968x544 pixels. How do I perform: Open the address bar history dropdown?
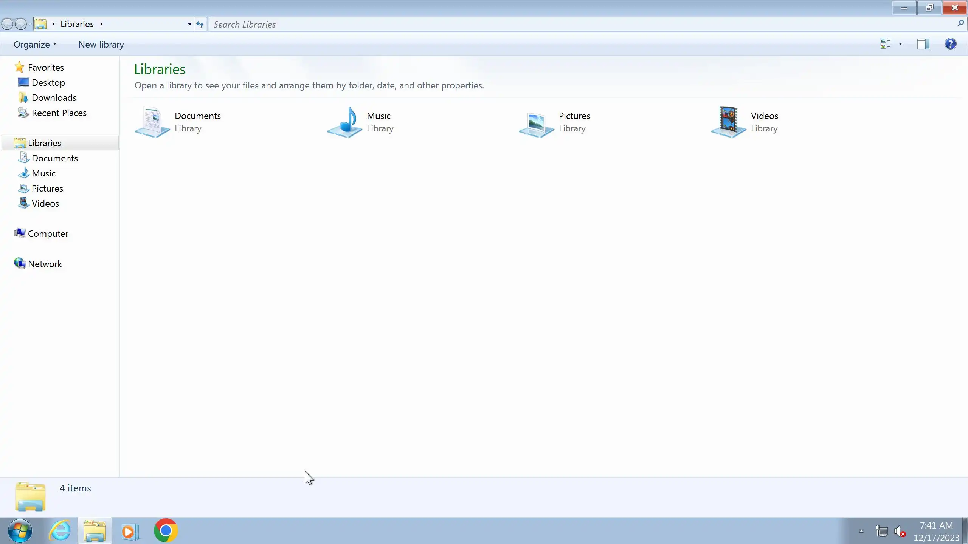click(x=189, y=24)
